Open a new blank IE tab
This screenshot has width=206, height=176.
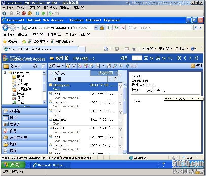82,49
